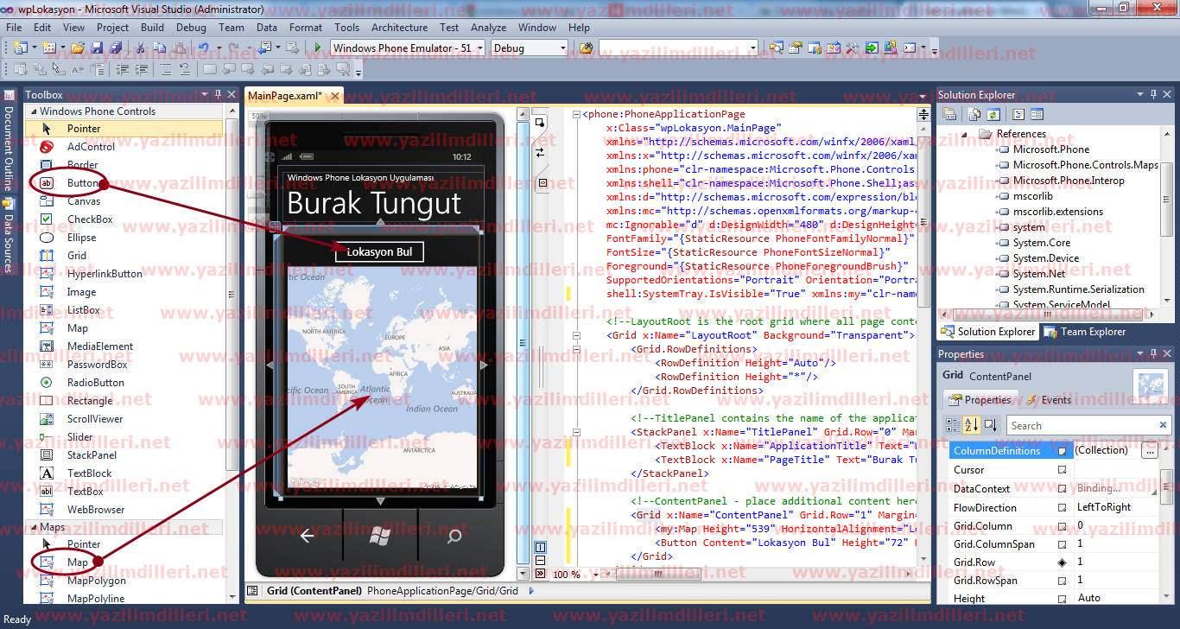
Task: Collapse the LayoutRoot Grid XAML block
Action: coord(576,335)
